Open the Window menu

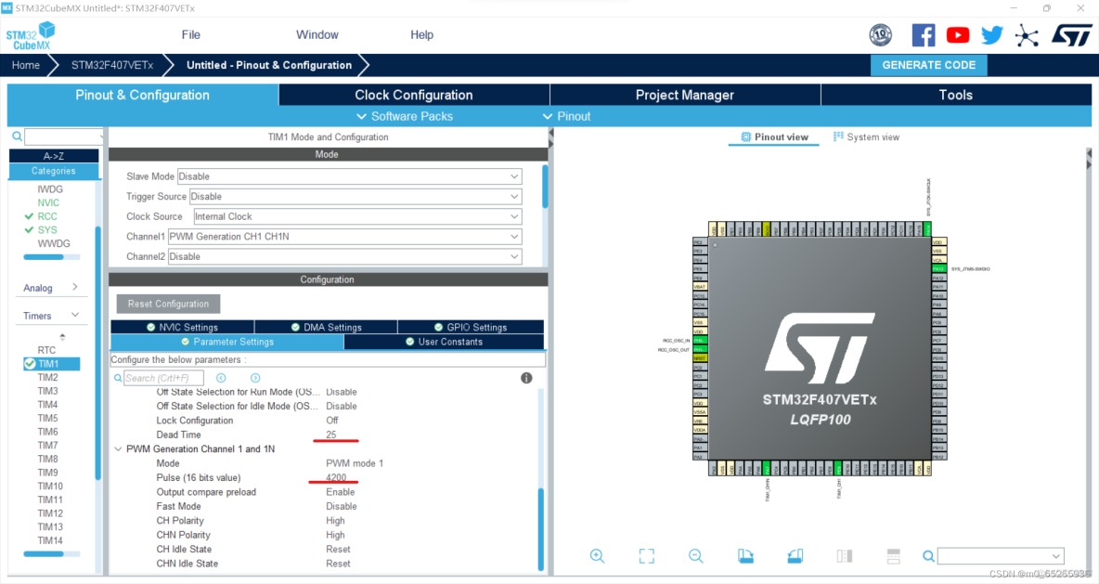coord(317,34)
